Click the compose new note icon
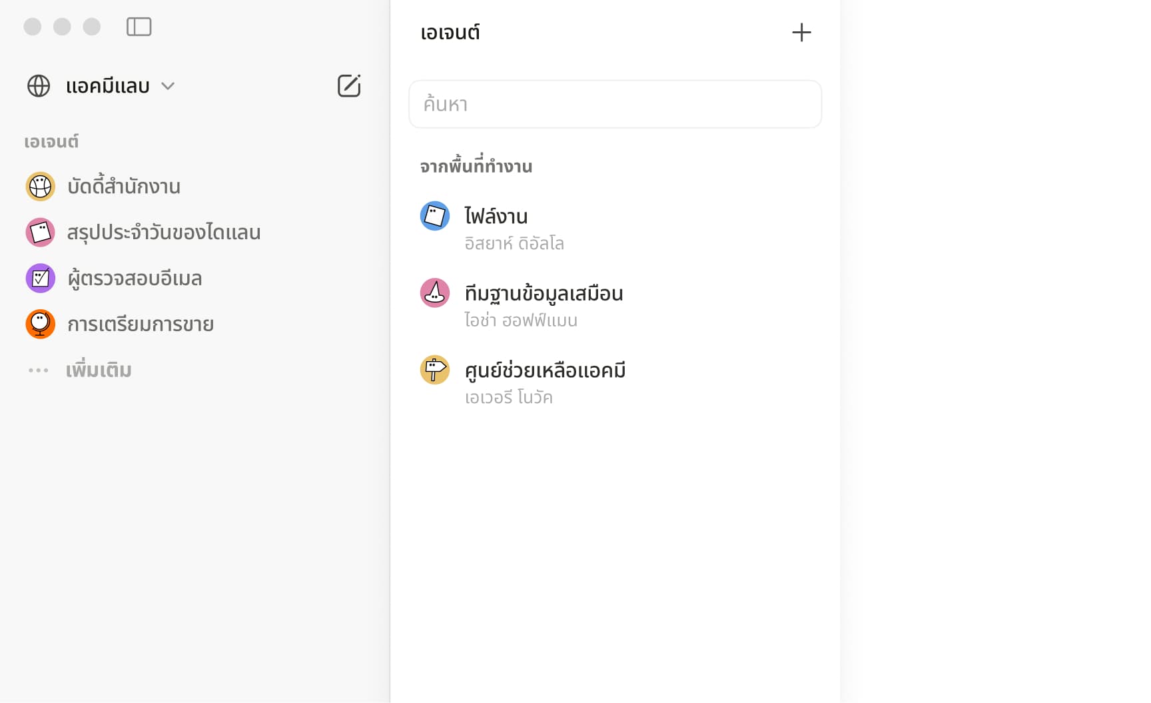The height and width of the screenshot is (703, 1151). point(349,86)
